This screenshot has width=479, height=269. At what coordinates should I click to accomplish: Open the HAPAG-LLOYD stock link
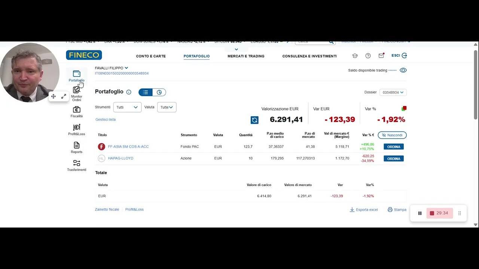pos(120,158)
